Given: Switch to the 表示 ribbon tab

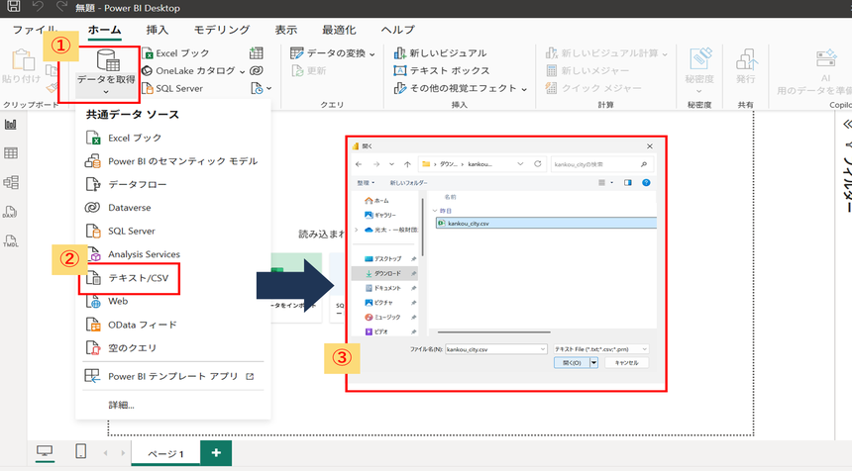Looking at the screenshot, I should pos(285,30).
